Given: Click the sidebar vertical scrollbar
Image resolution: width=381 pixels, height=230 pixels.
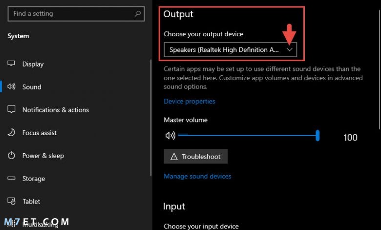Looking at the screenshot, I should tap(151, 118).
